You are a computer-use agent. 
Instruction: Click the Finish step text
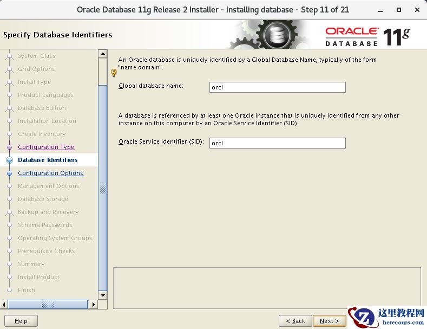tap(27, 290)
